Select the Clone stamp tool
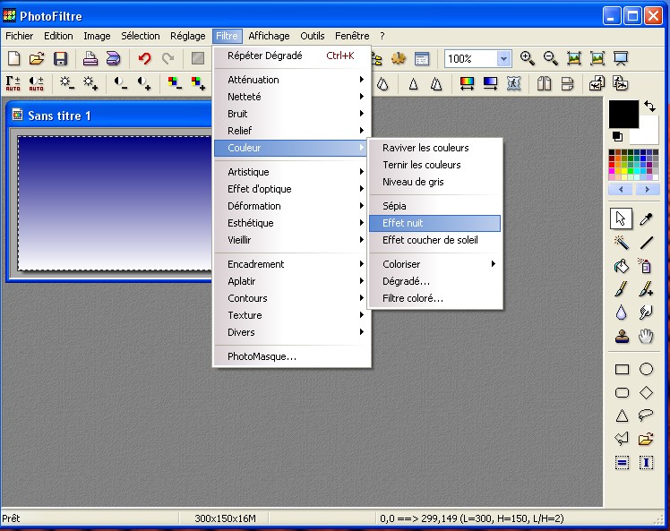Image resolution: width=670 pixels, height=531 pixels. [x=622, y=336]
